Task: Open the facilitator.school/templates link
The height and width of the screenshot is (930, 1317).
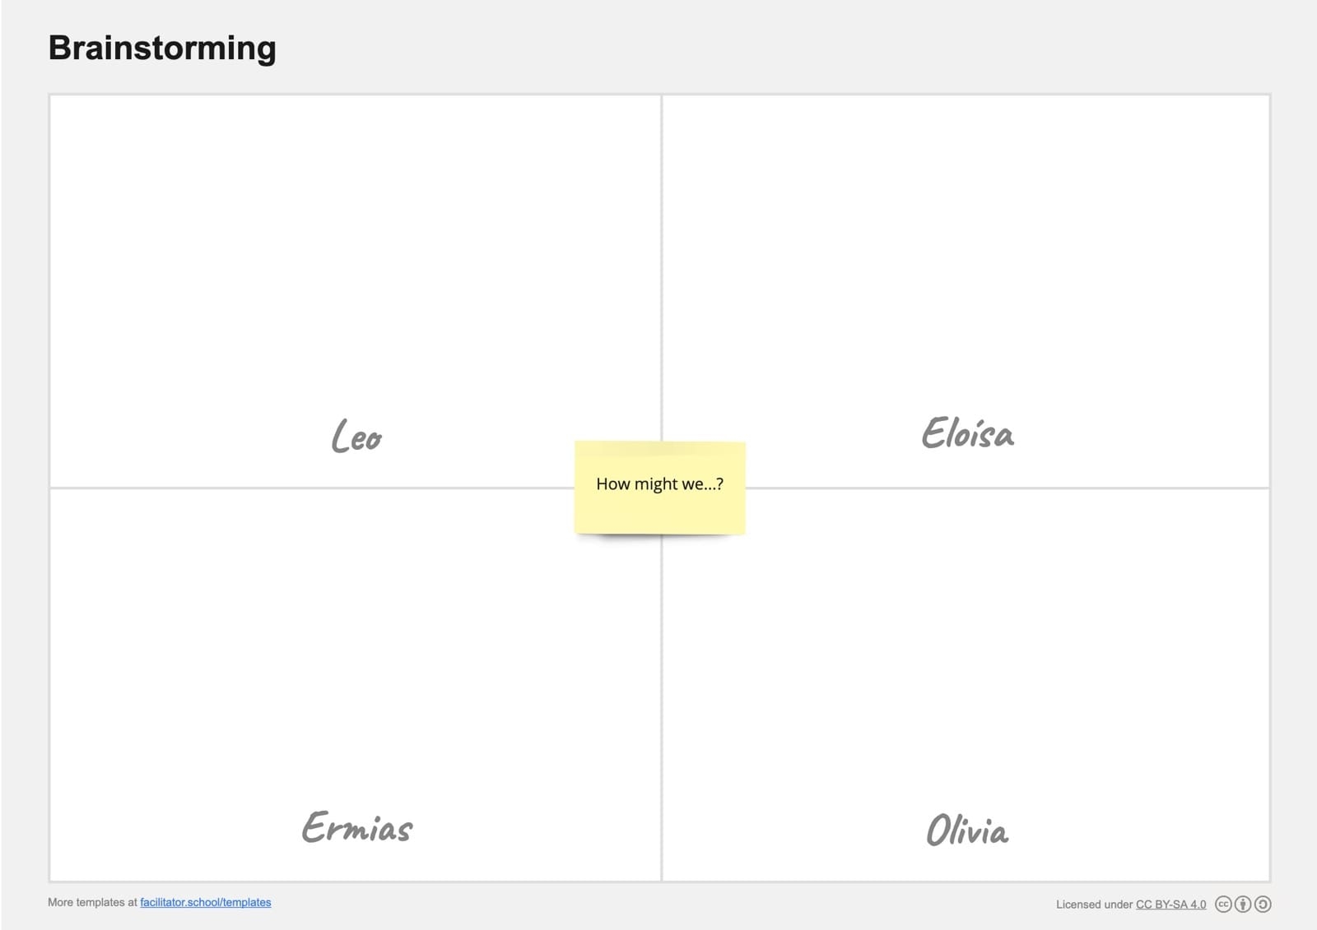Action: 205,902
